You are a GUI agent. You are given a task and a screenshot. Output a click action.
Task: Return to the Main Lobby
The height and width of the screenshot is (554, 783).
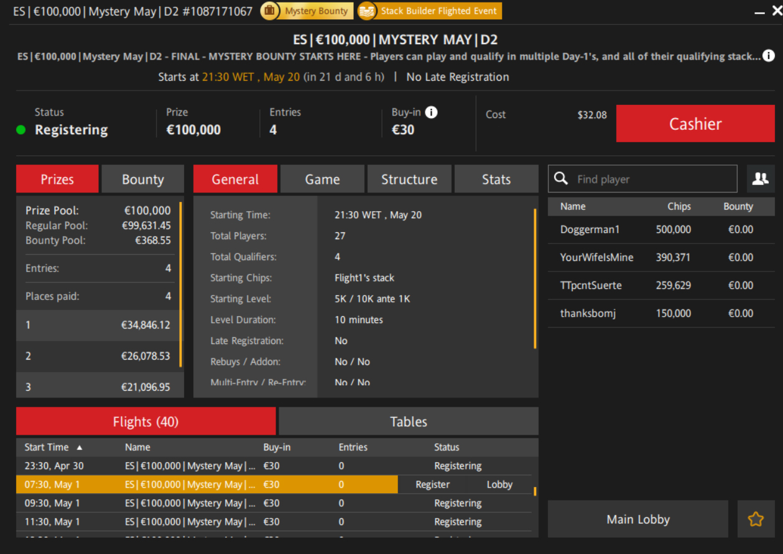point(637,519)
